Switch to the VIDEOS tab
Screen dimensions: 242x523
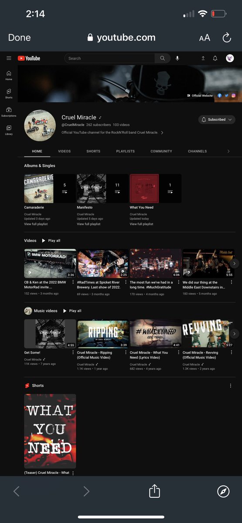coord(65,151)
